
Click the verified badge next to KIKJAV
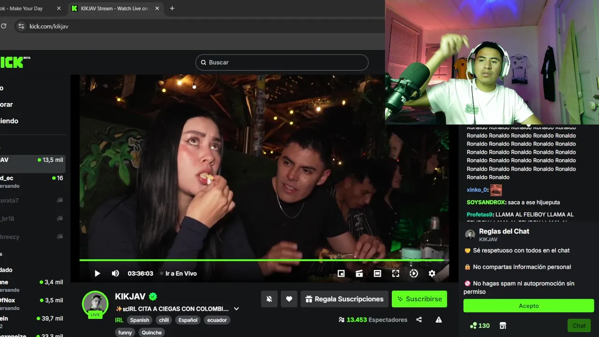153,296
